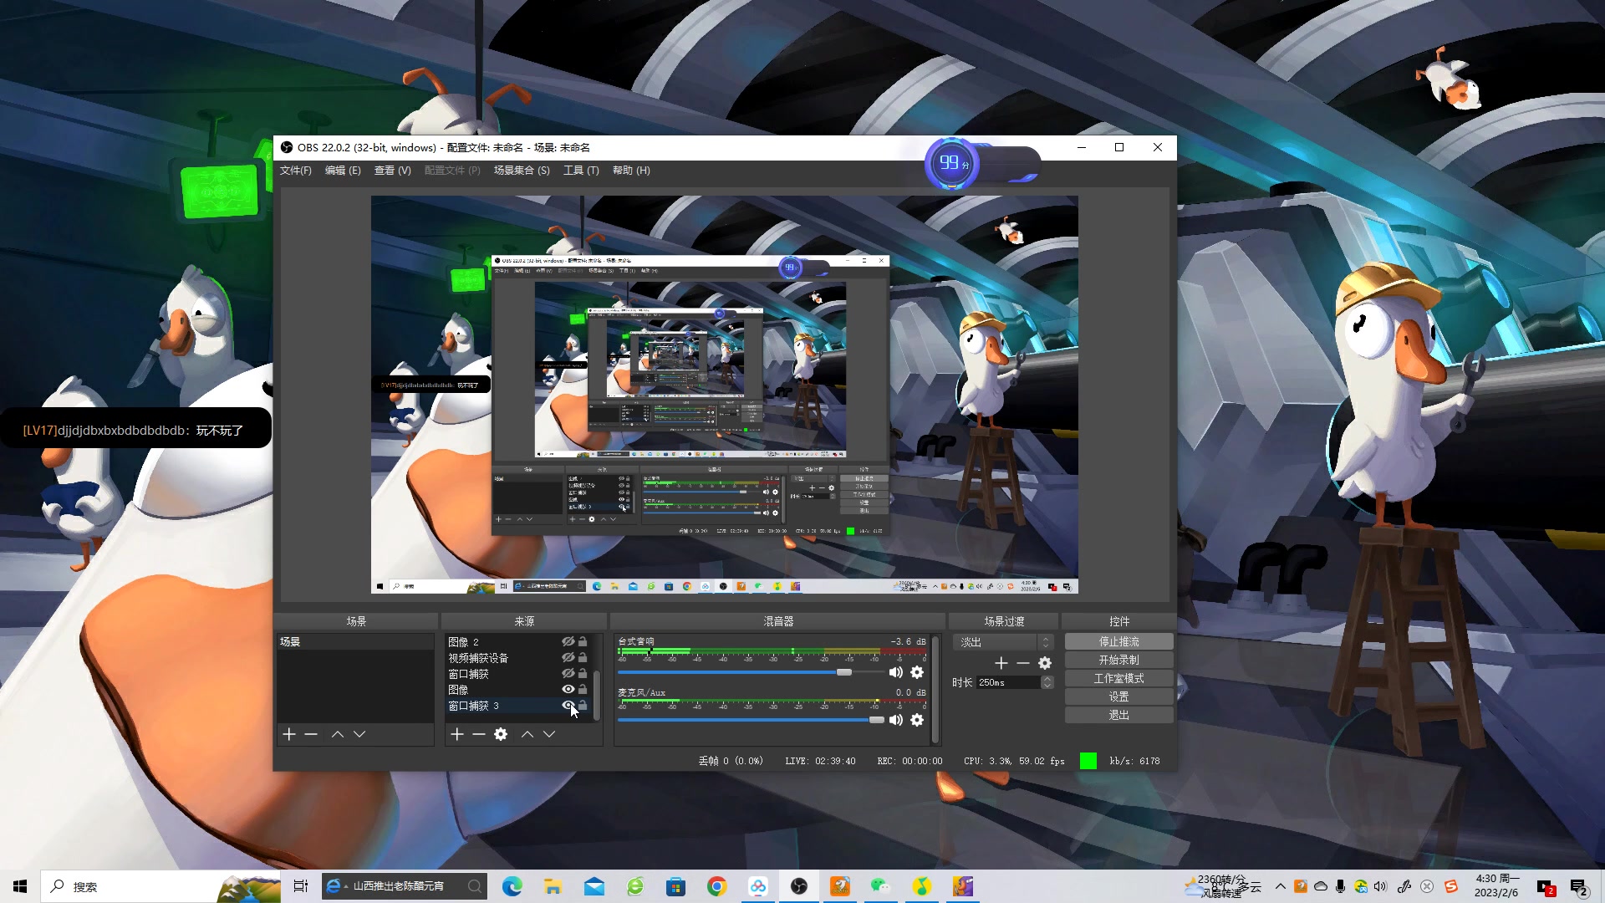Open system tray volume icon

pyautogui.click(x=1380, y=886)
